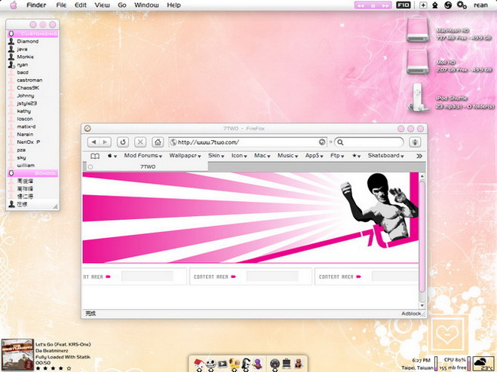Go forward using the browser forward arrow

click(106, 142)
